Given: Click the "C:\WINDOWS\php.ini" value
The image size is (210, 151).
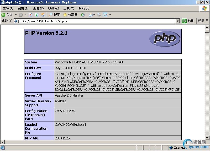Looking at the screenshot, I should pyautogui.click(x=70, y=125).
